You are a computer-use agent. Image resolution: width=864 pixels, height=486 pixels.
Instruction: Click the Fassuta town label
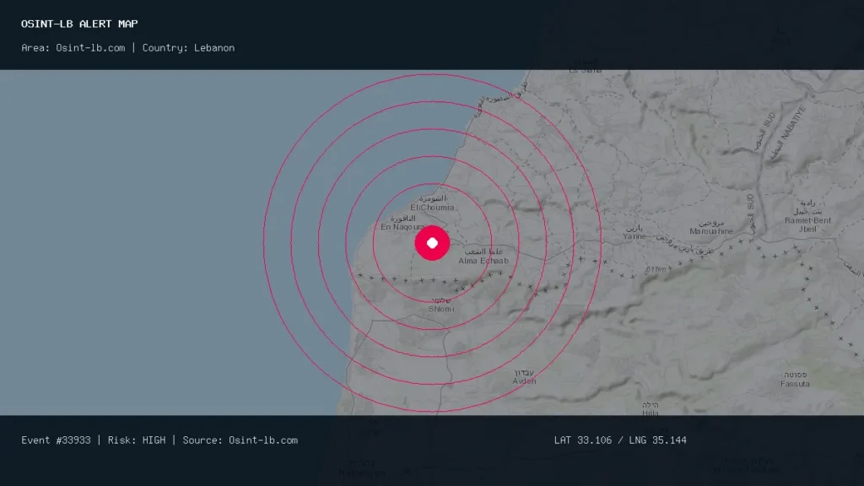795,379
